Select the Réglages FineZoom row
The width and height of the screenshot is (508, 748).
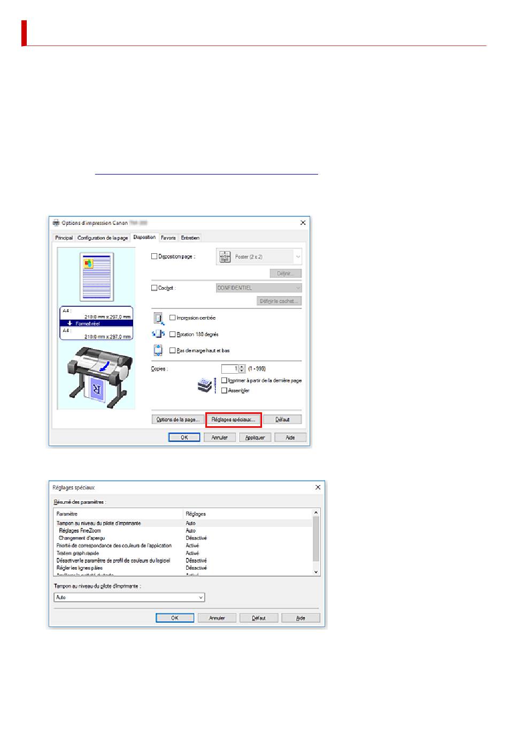coord(183,531)
